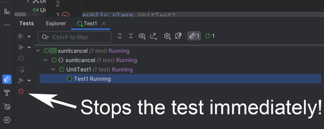The height and width of the screenshot is (129, 324).
Task: Collapse the top xunitcancel project node
Action: click(x=38, y=51)
